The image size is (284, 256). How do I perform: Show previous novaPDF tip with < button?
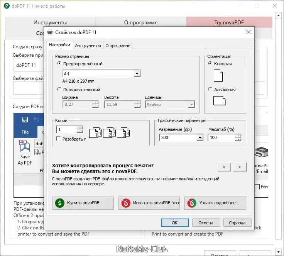click(224, 167)
